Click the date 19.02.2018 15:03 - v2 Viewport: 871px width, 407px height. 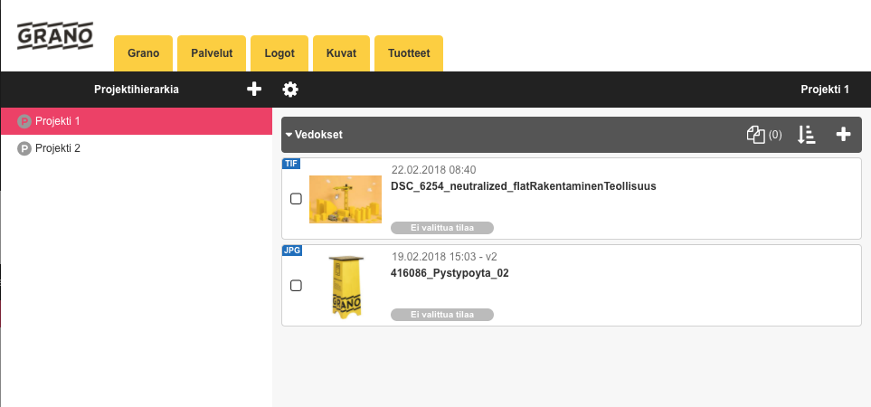[444, 257]
